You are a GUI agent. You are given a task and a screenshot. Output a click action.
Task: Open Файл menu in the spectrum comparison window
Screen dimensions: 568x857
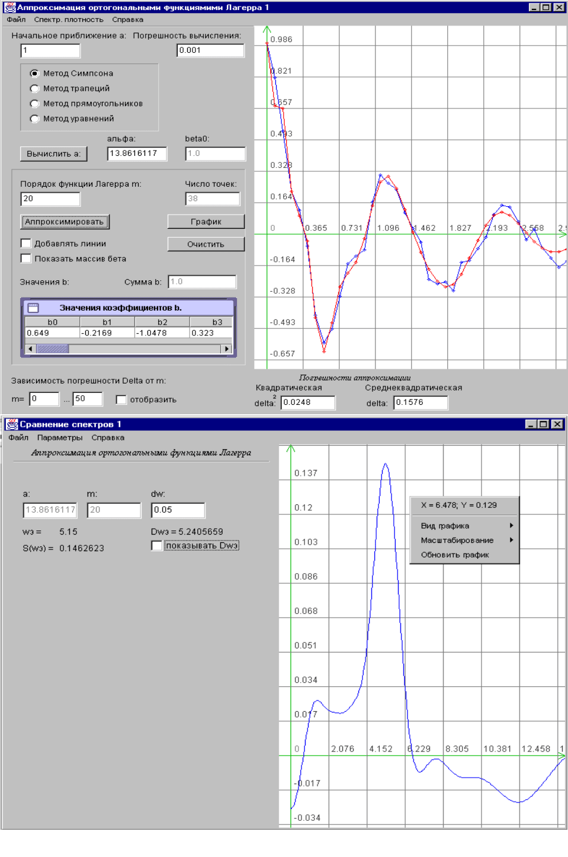coord(18,437)
